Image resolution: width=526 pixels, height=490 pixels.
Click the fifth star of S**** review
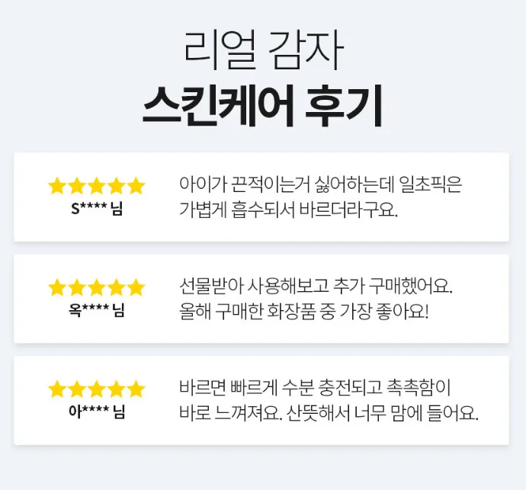coord(136,186)
